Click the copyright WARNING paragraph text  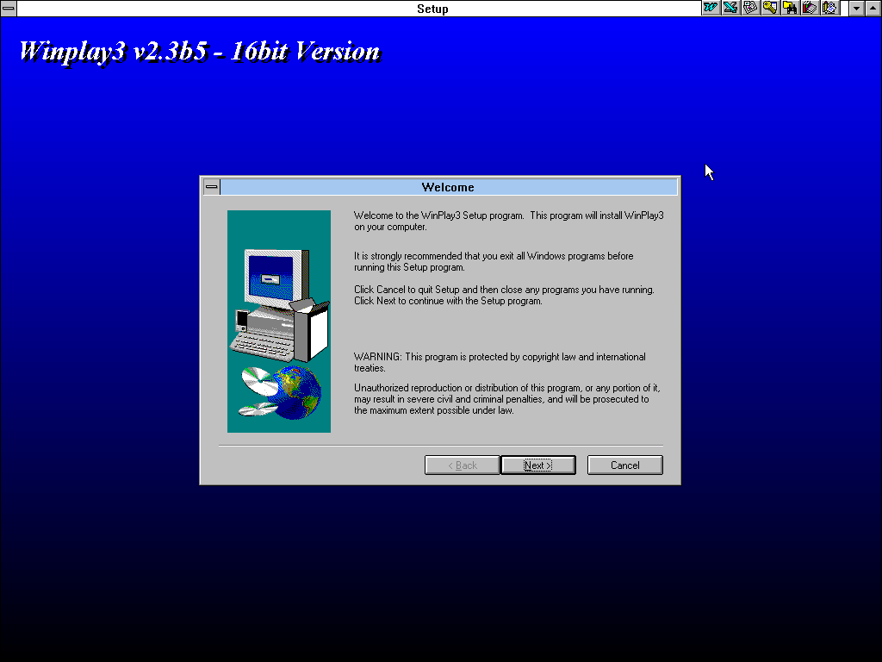(500, 362)
